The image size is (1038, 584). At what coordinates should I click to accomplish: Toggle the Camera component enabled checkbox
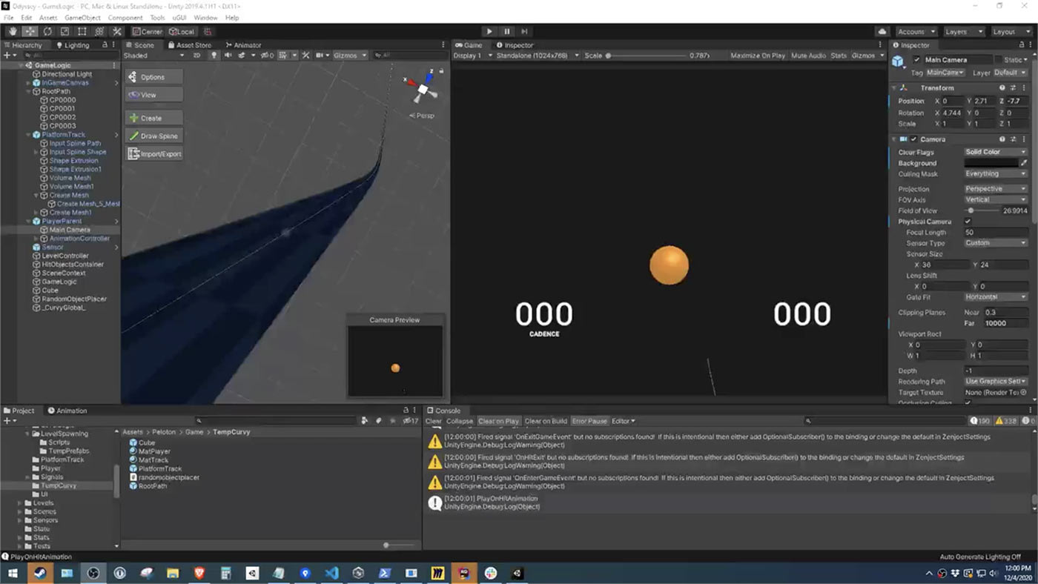pyautogui.click(x=914, y=139)
